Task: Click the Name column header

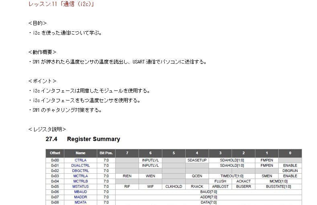Action: point(81,153)
